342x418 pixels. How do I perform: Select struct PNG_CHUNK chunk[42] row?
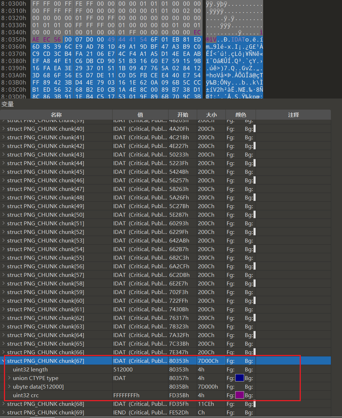pyautogui.click(x=165, y=146)
